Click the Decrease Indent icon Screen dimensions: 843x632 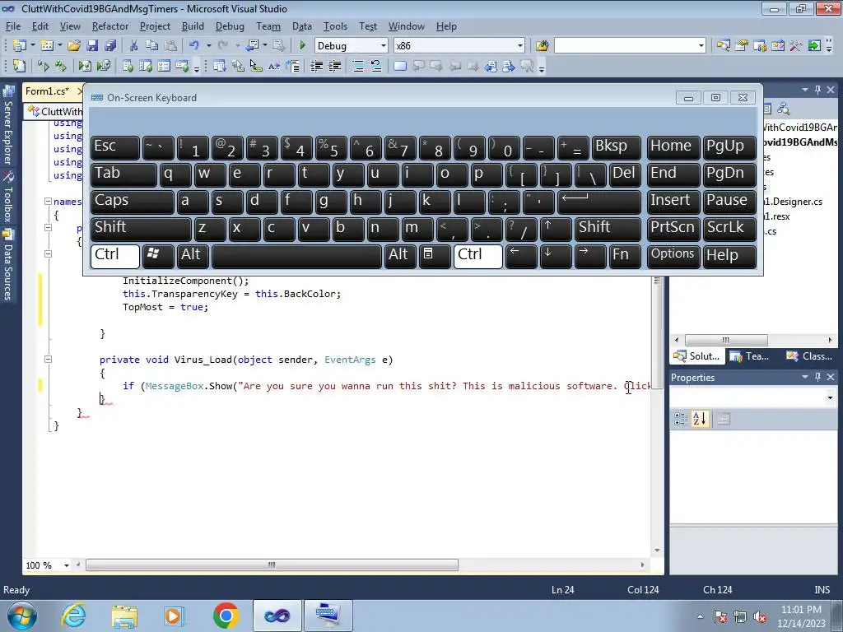317,66
